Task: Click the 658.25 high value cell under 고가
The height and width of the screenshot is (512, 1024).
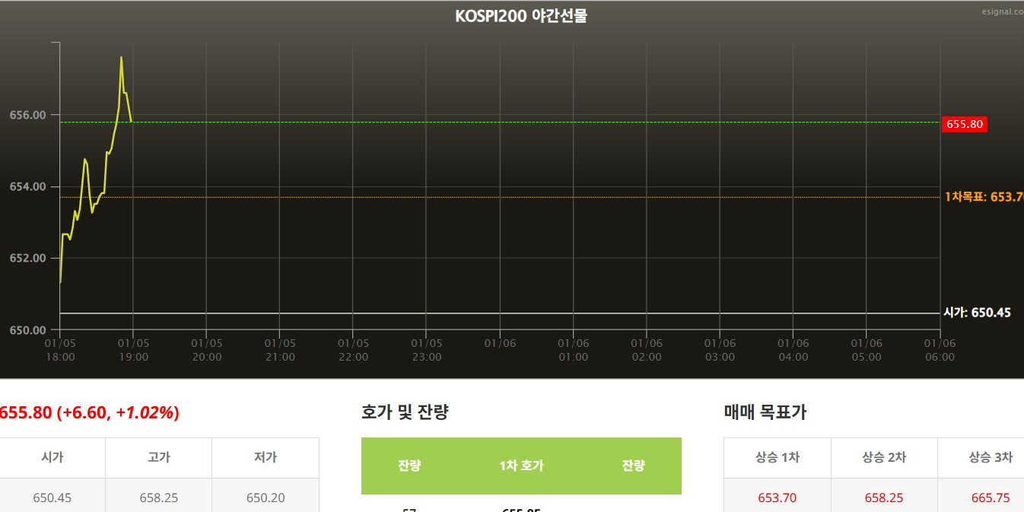Action: point(158,498)
